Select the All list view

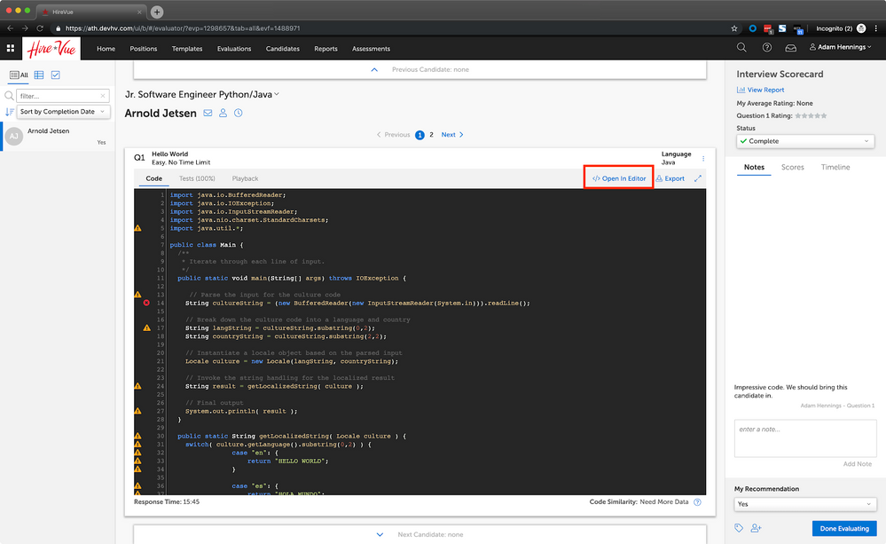(x=18, y=75)
